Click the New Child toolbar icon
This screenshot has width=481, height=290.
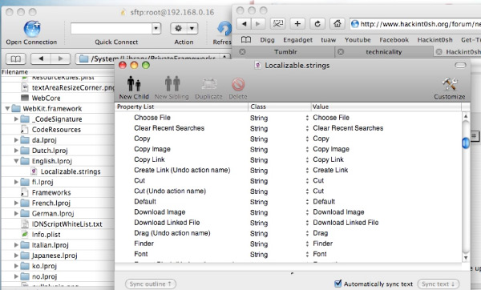[134, 83]
